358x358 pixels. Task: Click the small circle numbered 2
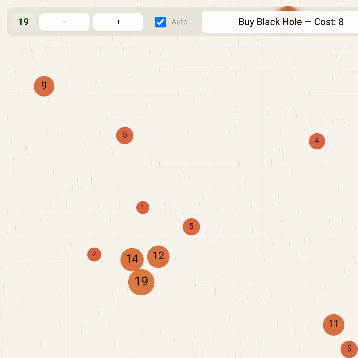[94, 254]
